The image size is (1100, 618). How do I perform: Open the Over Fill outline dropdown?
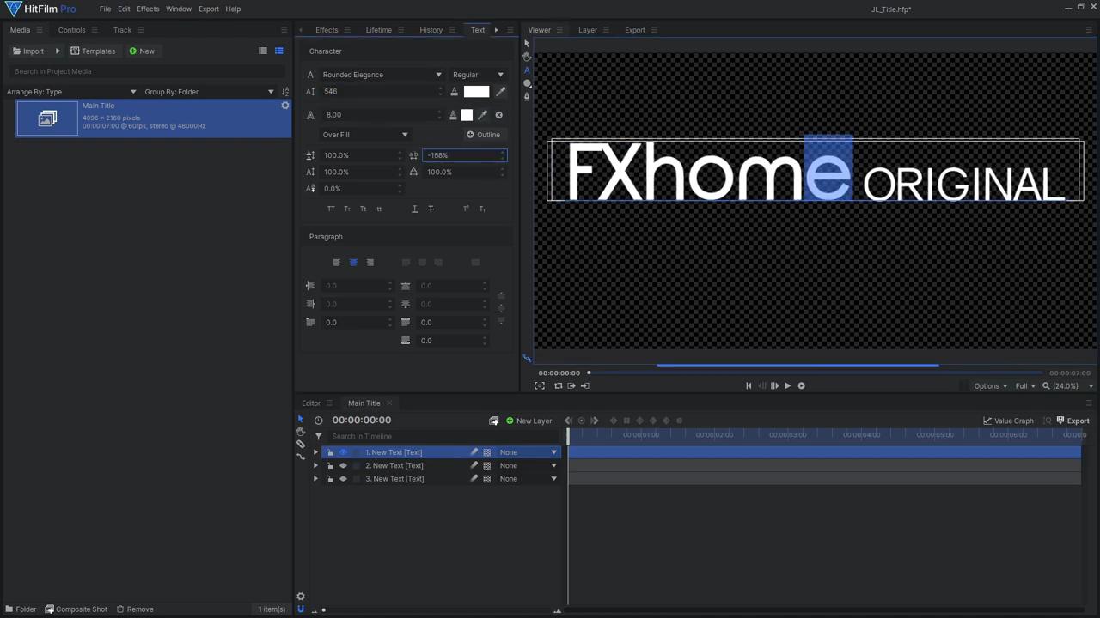point(364,135)
